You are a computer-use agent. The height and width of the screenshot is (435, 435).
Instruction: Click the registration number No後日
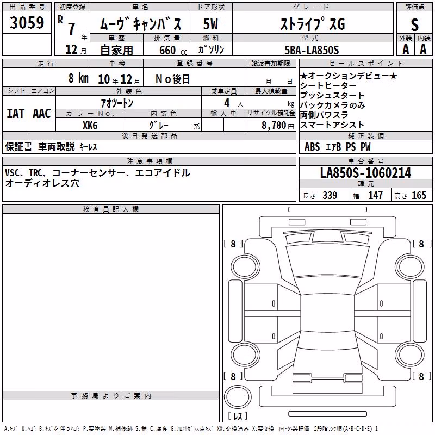pyautogui.click(x=172, y=79)
